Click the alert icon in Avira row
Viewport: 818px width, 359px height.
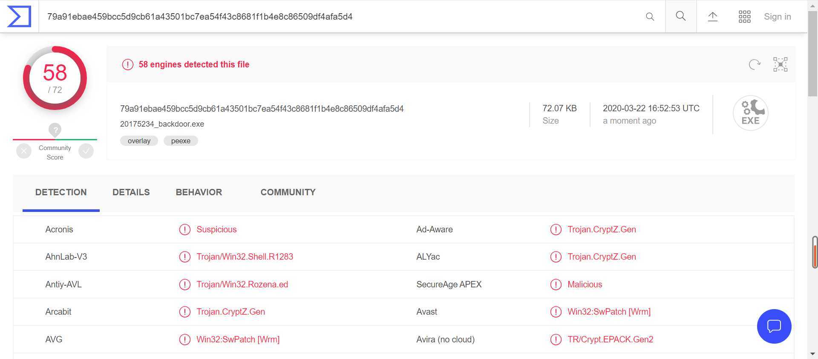click(x=556, y=339)
